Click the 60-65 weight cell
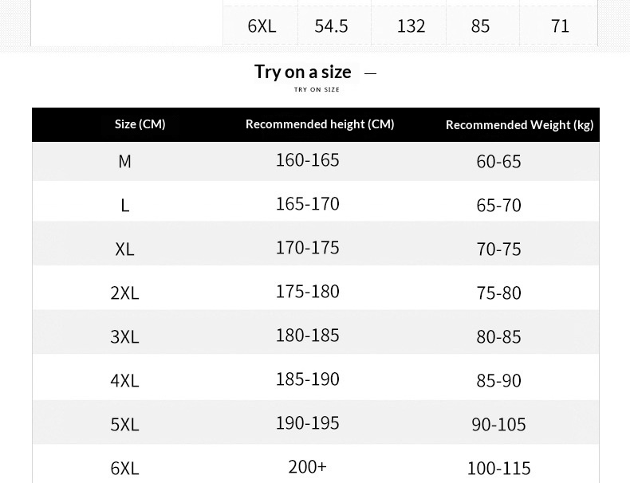Viewport: 630px width, 483px height. [x=498, y=162]
